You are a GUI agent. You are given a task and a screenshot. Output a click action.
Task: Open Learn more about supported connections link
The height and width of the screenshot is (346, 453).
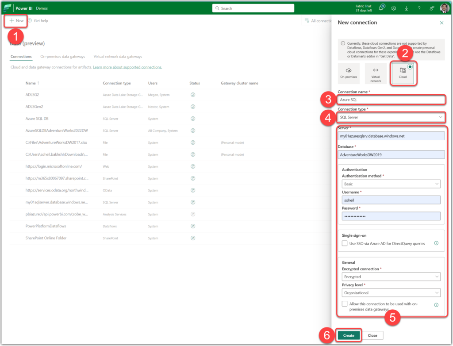(x=127, y=67)
